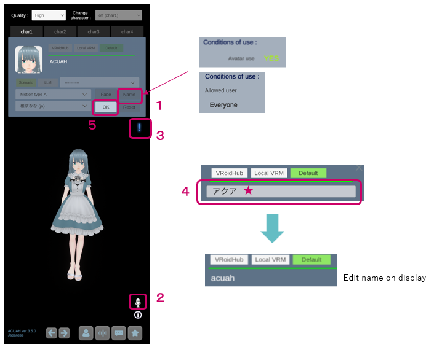Click the 3D maid avatar model
The height and width of the screenshot is (347, 434).
[x=78, y=216]
